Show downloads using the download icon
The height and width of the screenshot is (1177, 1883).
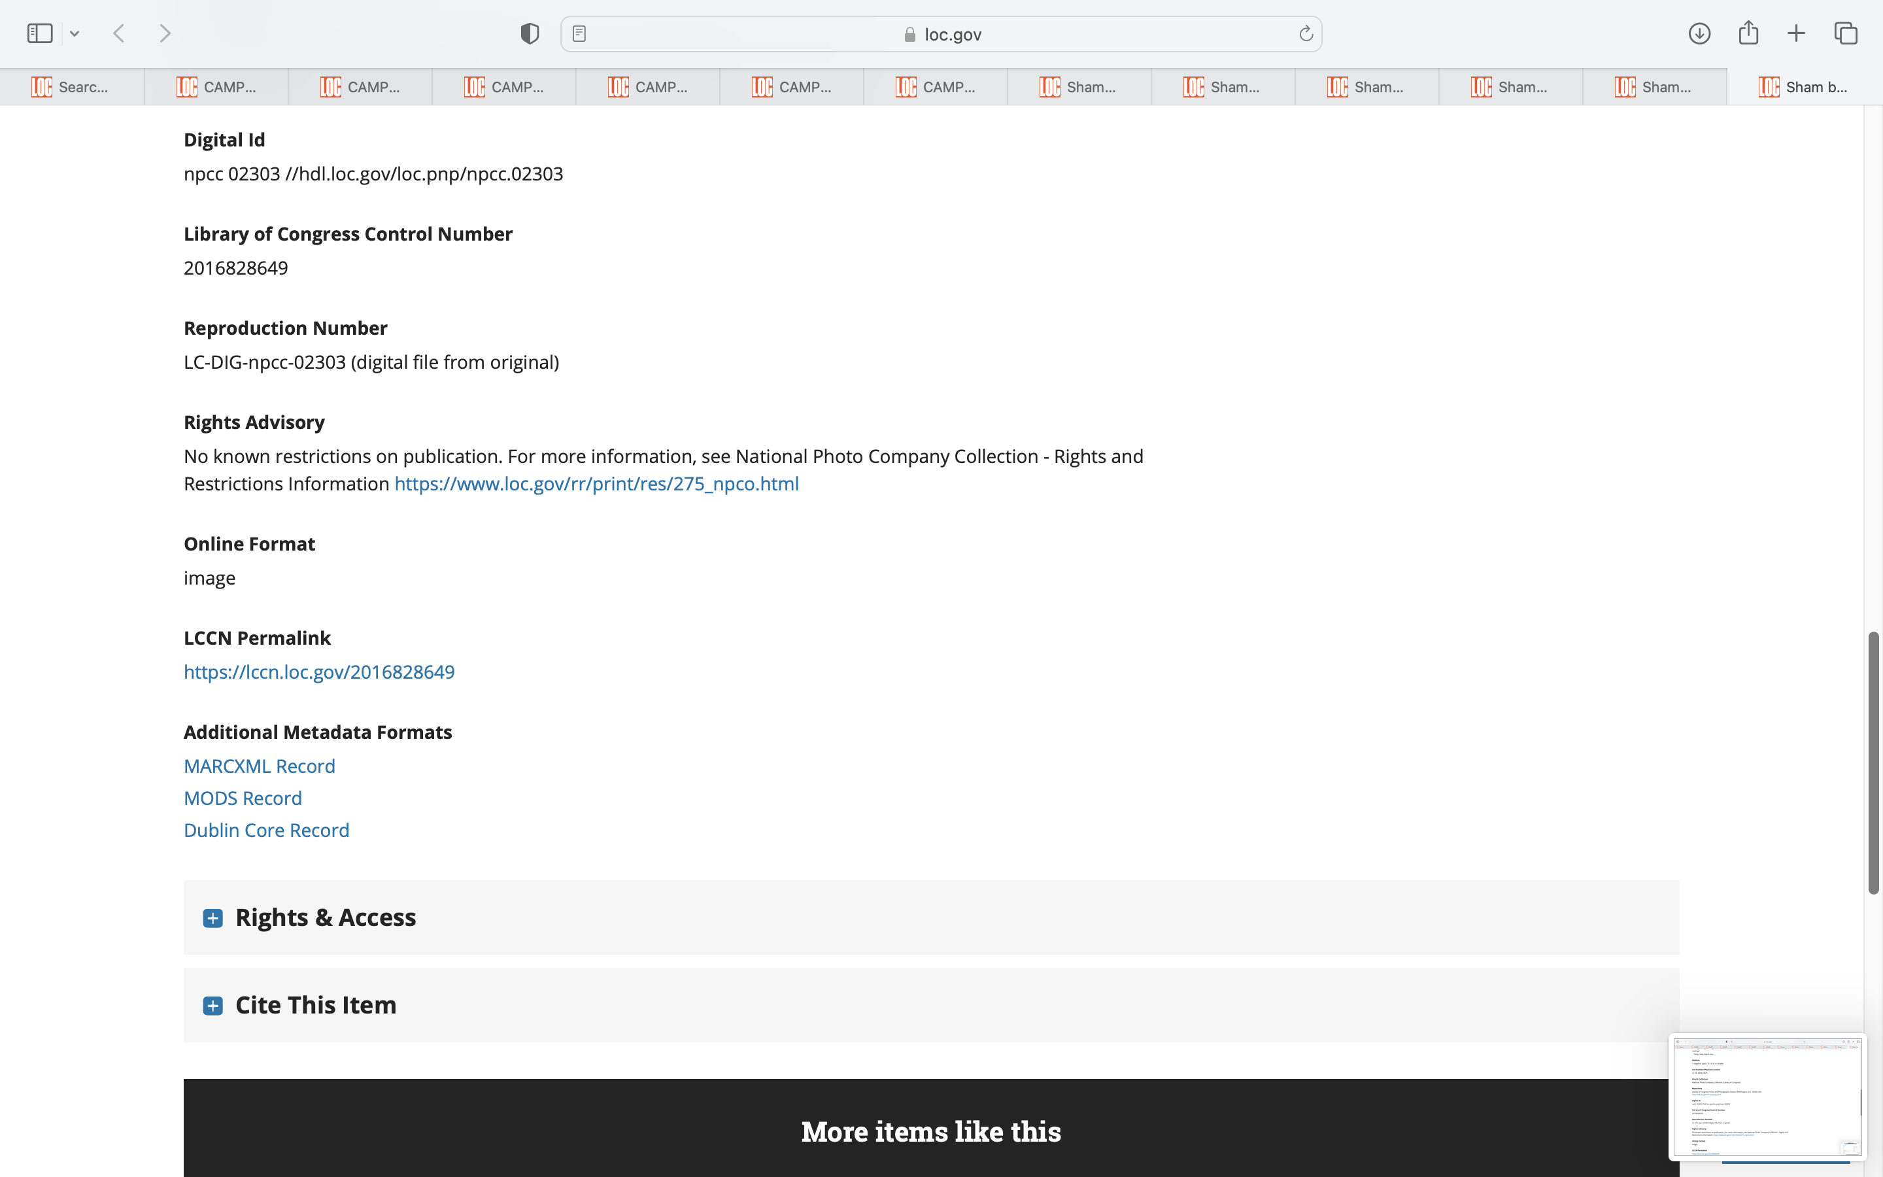tap(1699, 33)
